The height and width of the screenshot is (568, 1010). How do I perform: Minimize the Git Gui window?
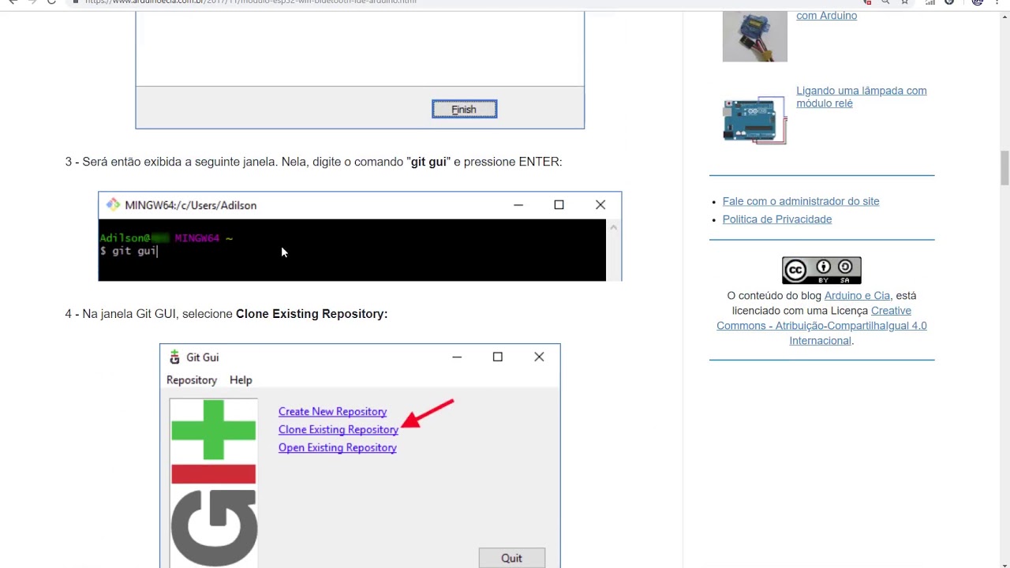pyautogui.click(x=457, y=357)
